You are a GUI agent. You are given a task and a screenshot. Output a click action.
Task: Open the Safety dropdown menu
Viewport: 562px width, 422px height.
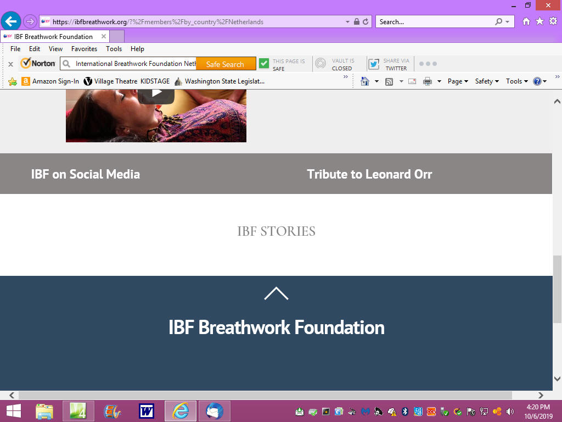tap(487, 81)
